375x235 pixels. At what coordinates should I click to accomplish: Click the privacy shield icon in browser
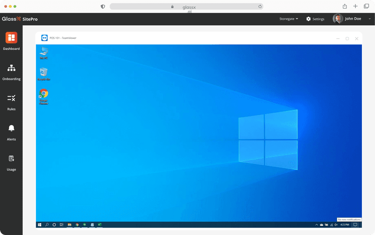[x=103, y=6]
